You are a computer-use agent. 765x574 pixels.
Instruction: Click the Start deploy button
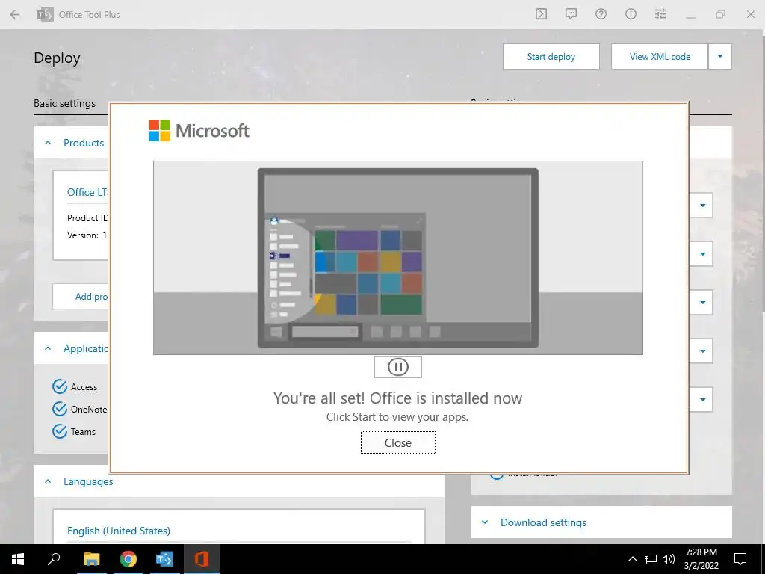(551, 57)
